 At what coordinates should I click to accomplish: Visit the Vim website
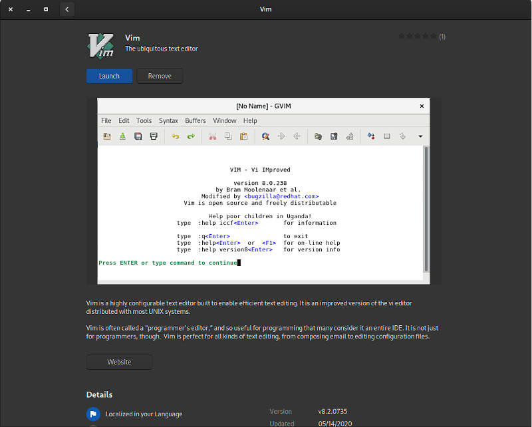click(119, 362)
